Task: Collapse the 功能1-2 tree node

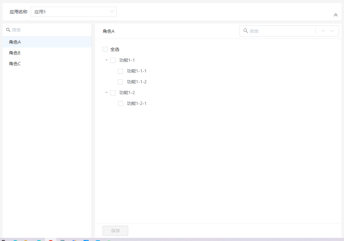Action: click(106, 93)
